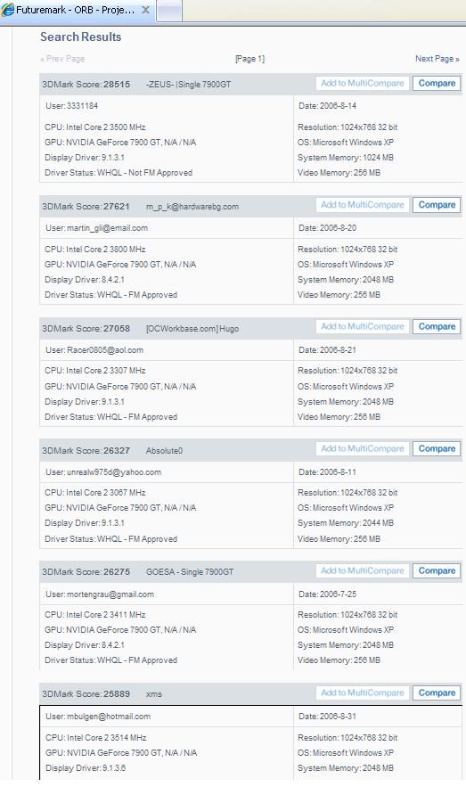Compare the xms 25889 result
Image resolution: width=466 pixels, height=795 pixels.
pos(437,693)
